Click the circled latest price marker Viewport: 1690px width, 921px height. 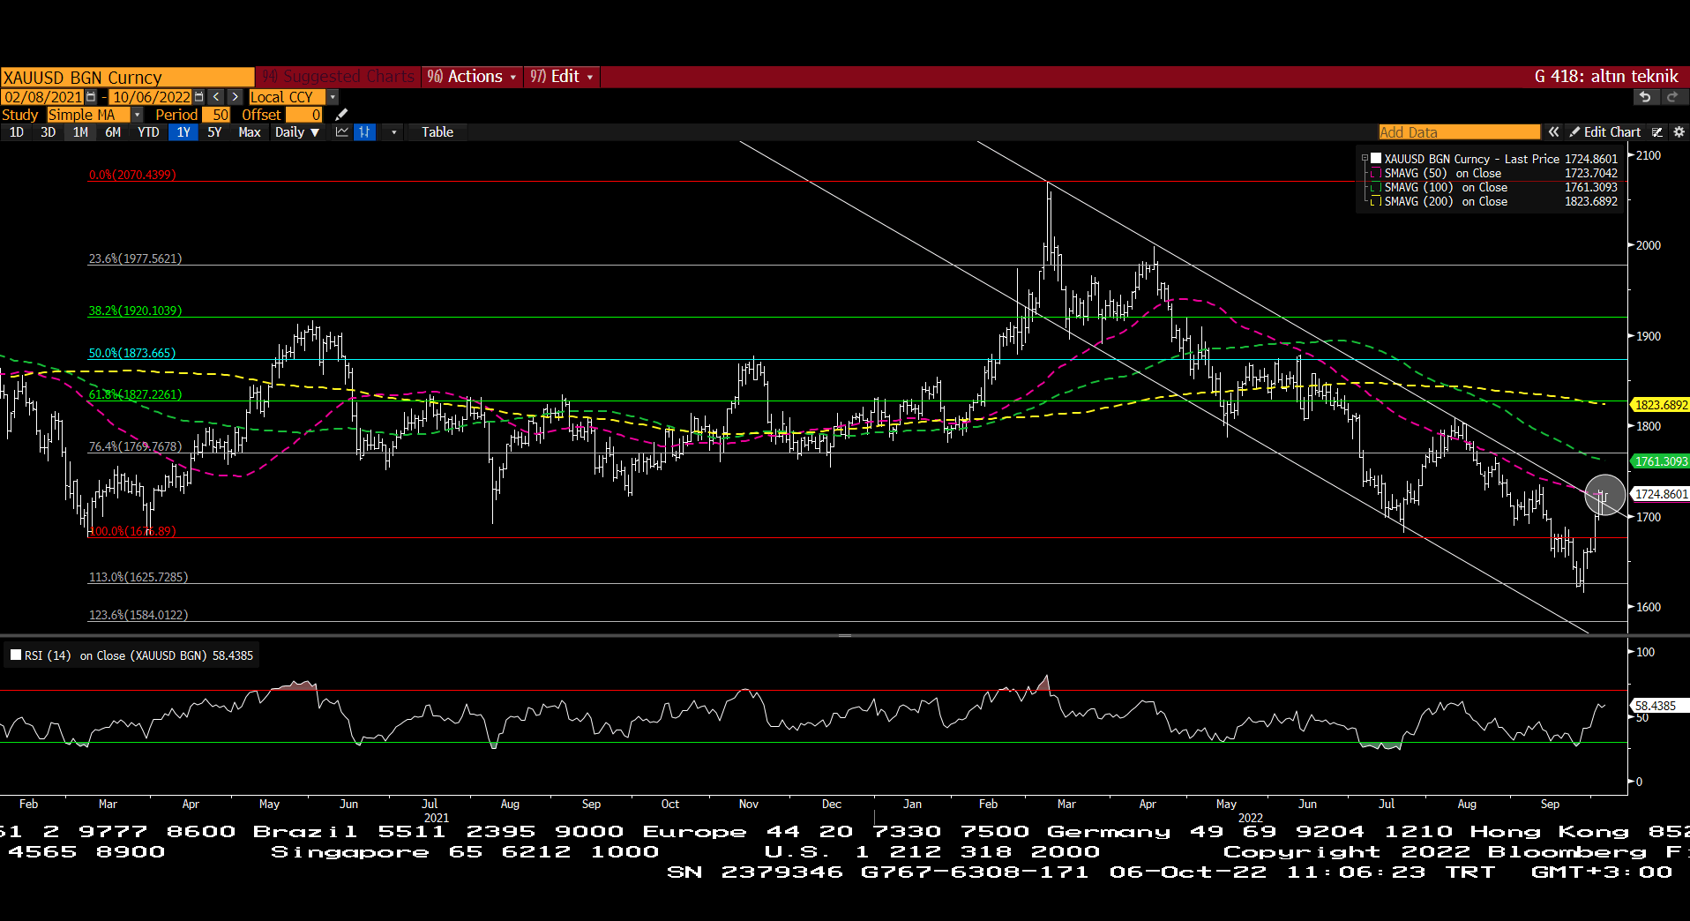[x=1604, y=495]
